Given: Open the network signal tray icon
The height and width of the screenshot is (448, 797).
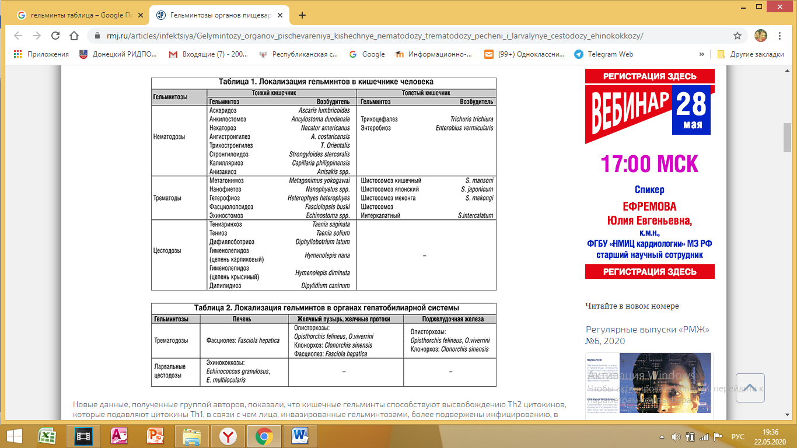Looking at the screenshot, I should click(704, 436).
